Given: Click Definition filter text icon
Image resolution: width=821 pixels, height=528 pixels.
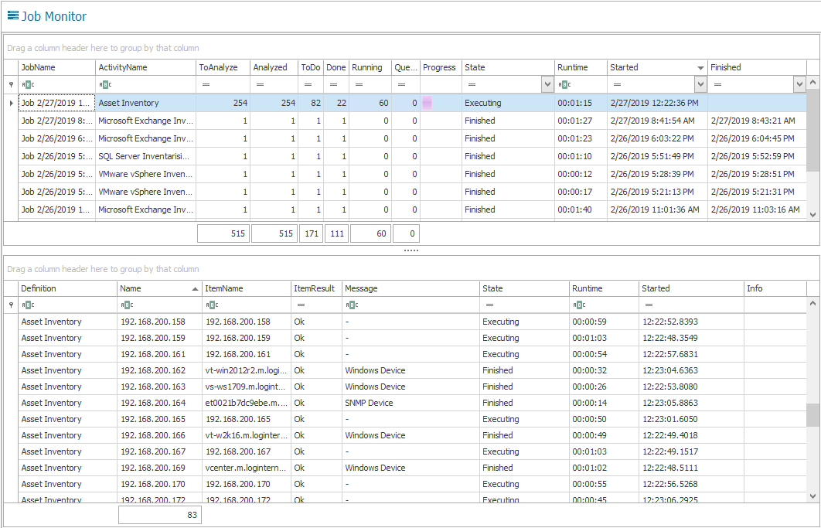Looking at the screenshot, I should 28,305.
